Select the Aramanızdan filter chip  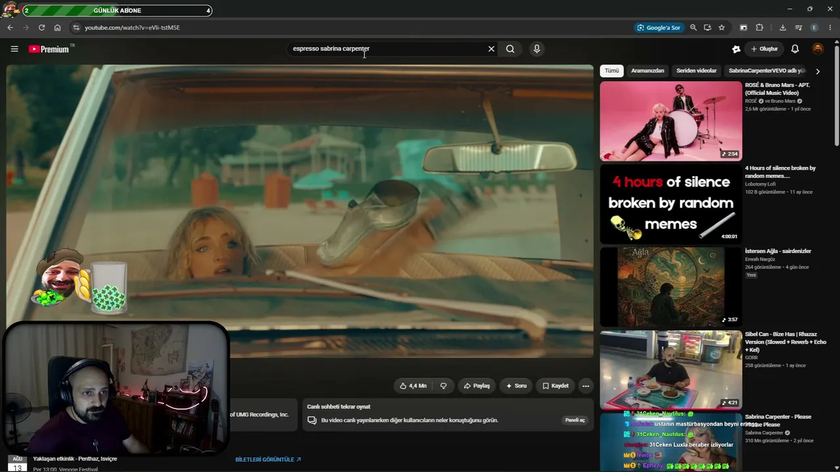pos(648,71)
